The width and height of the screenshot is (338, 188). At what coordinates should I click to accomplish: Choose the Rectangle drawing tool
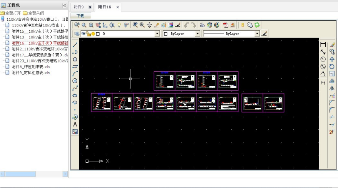point(75,66)
